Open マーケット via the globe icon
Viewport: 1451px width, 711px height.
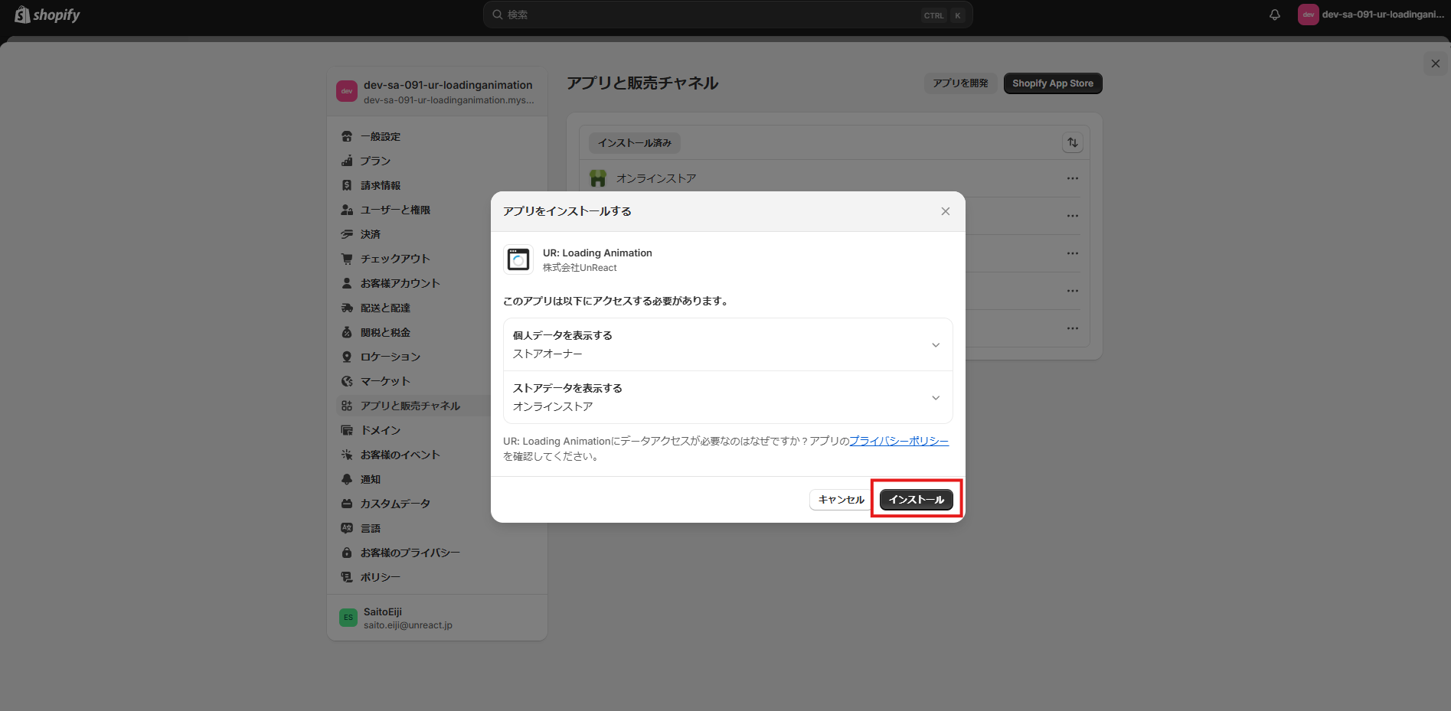click(x=348, y=380)
